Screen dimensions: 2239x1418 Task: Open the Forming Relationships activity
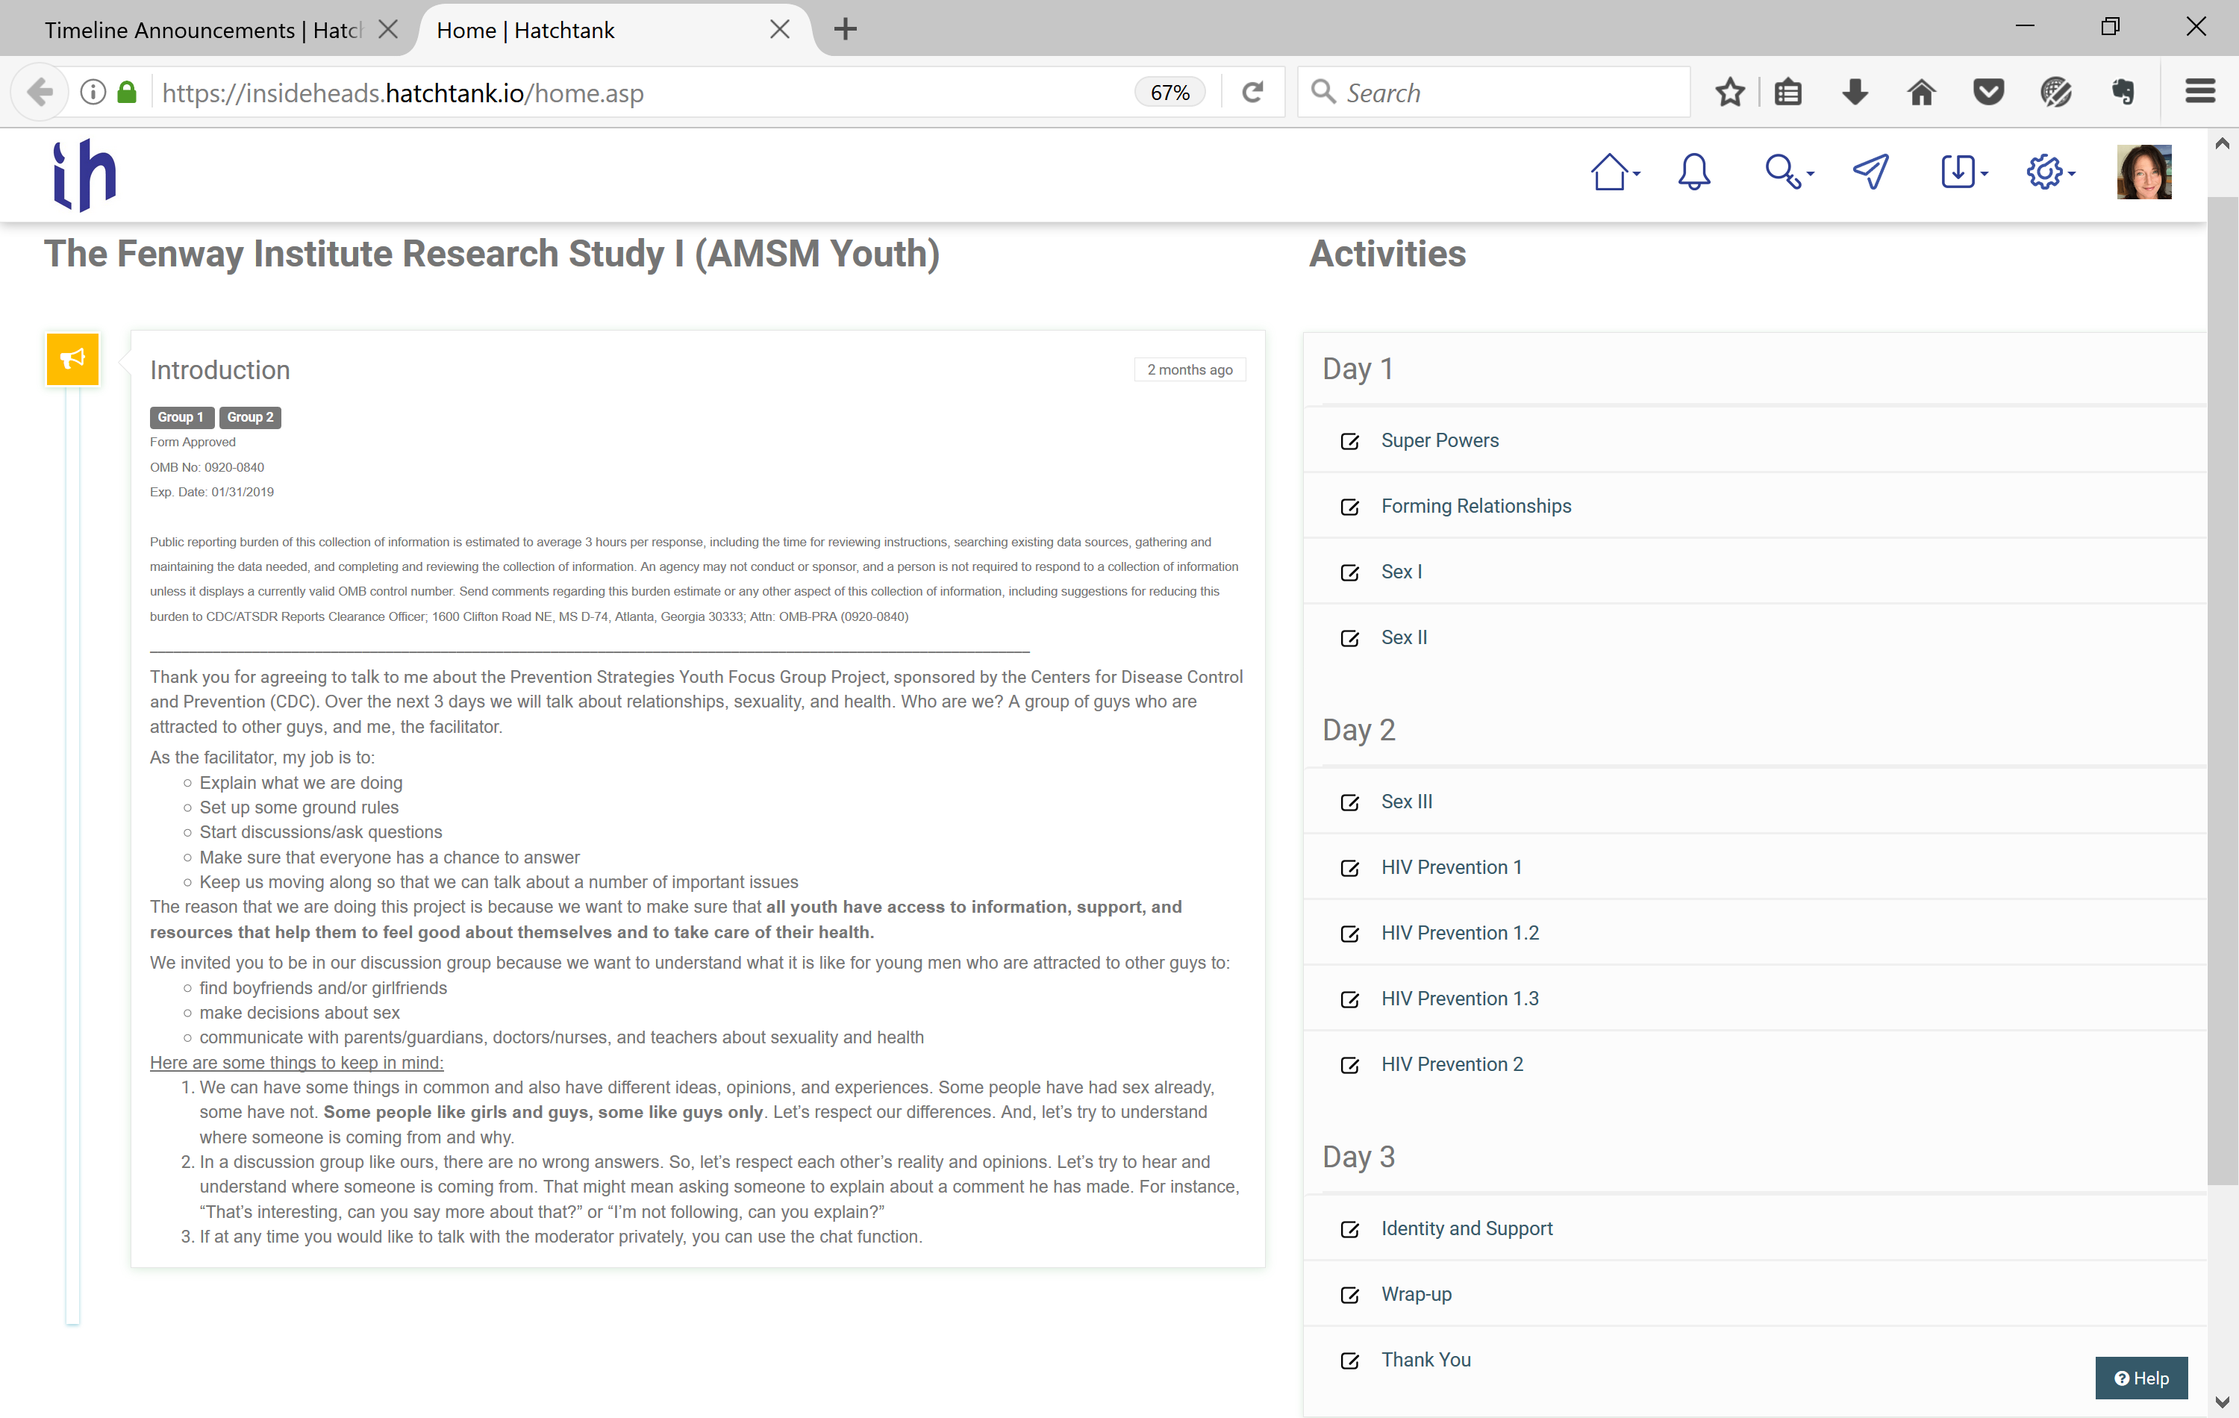click(1475, 506)
